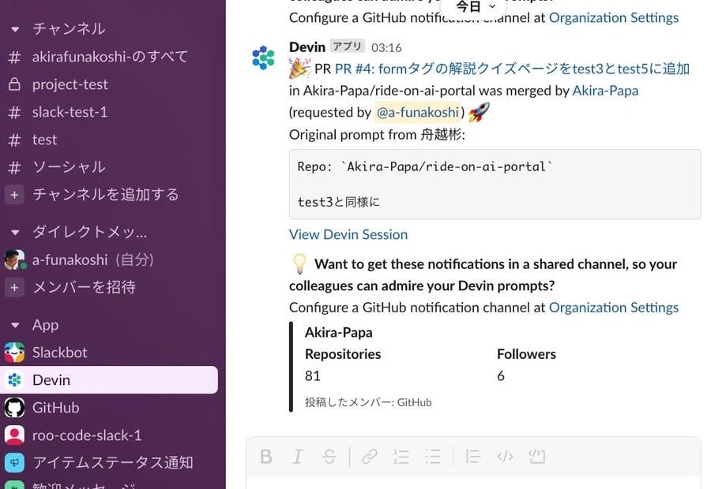This screenshot has width=711, height=489.
Task: Insert a blockquote
Action: [472, 457]
